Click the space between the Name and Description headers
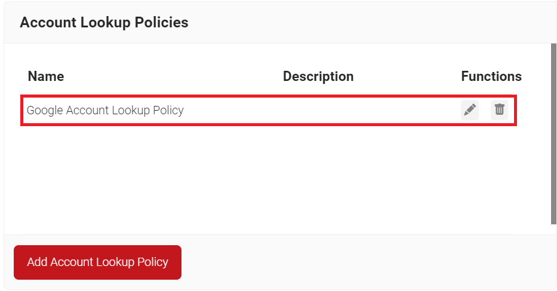The image size is (557, 291). [x=173, y=76]
